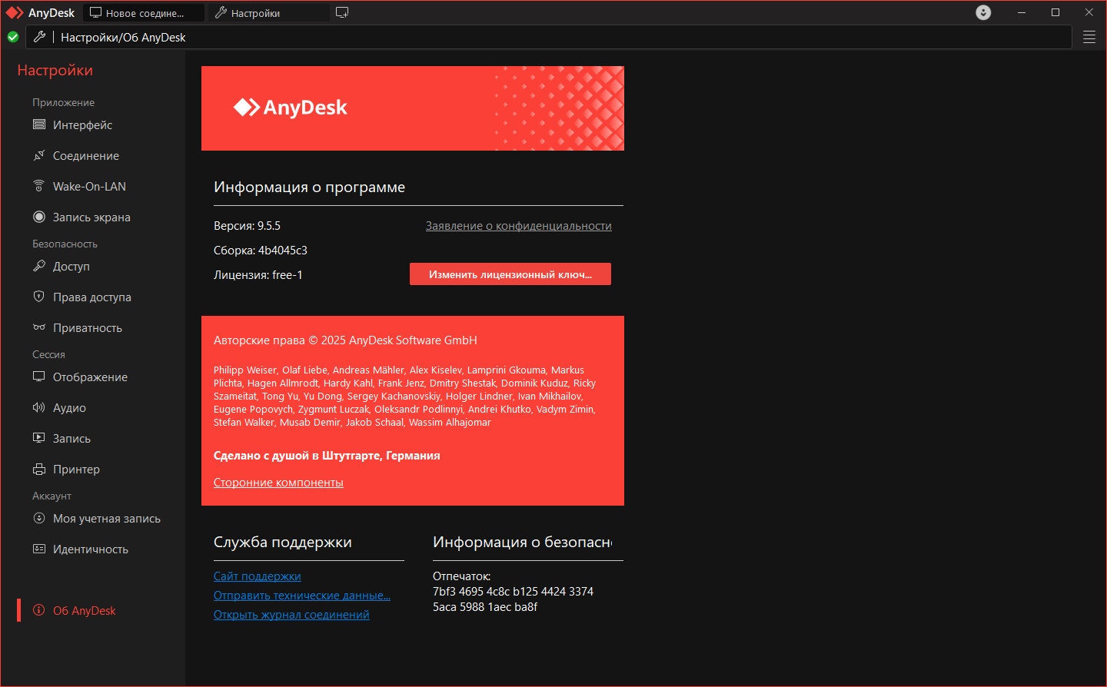Click the Аудио speaker icon
The image size is (1107, 687).
tap(39, 407)
